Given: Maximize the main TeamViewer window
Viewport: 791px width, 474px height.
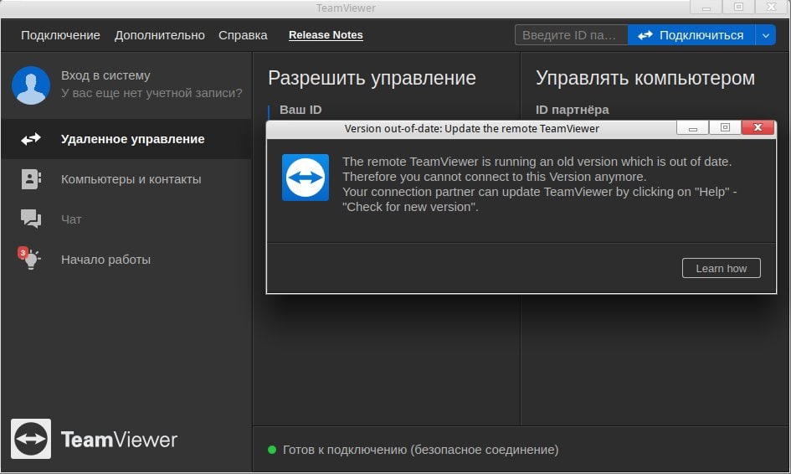Looking at the screenshot, I should [738, 7].
